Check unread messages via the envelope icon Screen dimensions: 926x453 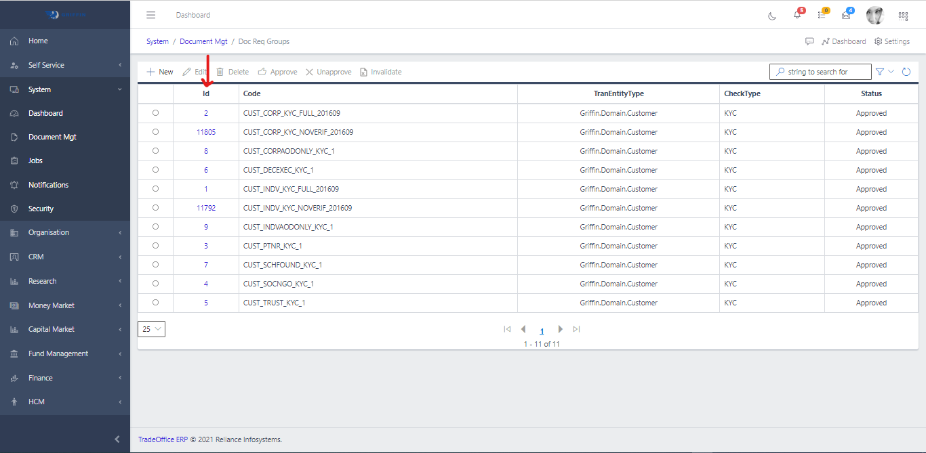click(x=845, y=15)
